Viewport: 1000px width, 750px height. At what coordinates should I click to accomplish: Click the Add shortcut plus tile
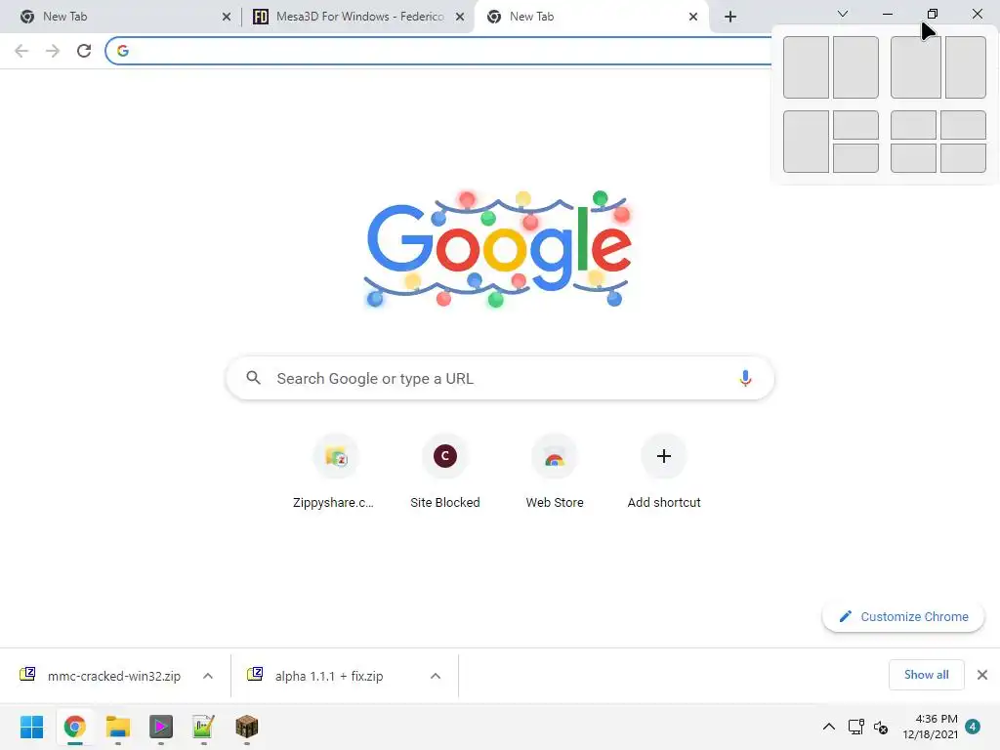664,472
